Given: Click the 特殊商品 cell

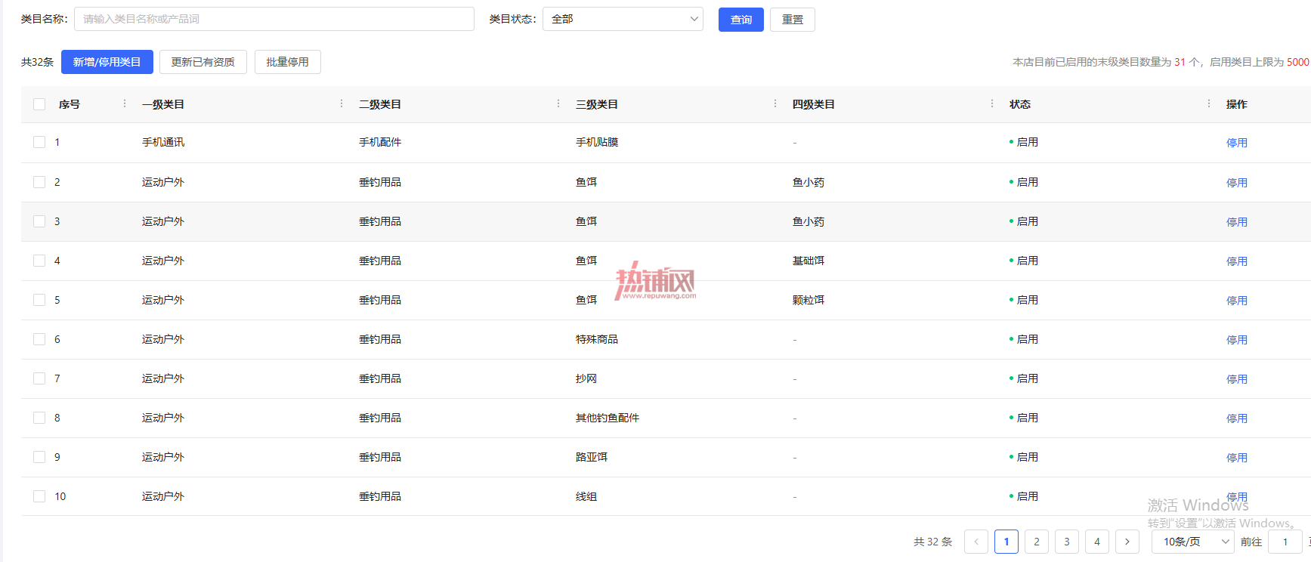Looking at the screenshot, I should click(597, 339).
